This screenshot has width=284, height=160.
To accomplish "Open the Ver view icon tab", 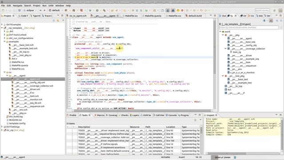I will 267,16.
